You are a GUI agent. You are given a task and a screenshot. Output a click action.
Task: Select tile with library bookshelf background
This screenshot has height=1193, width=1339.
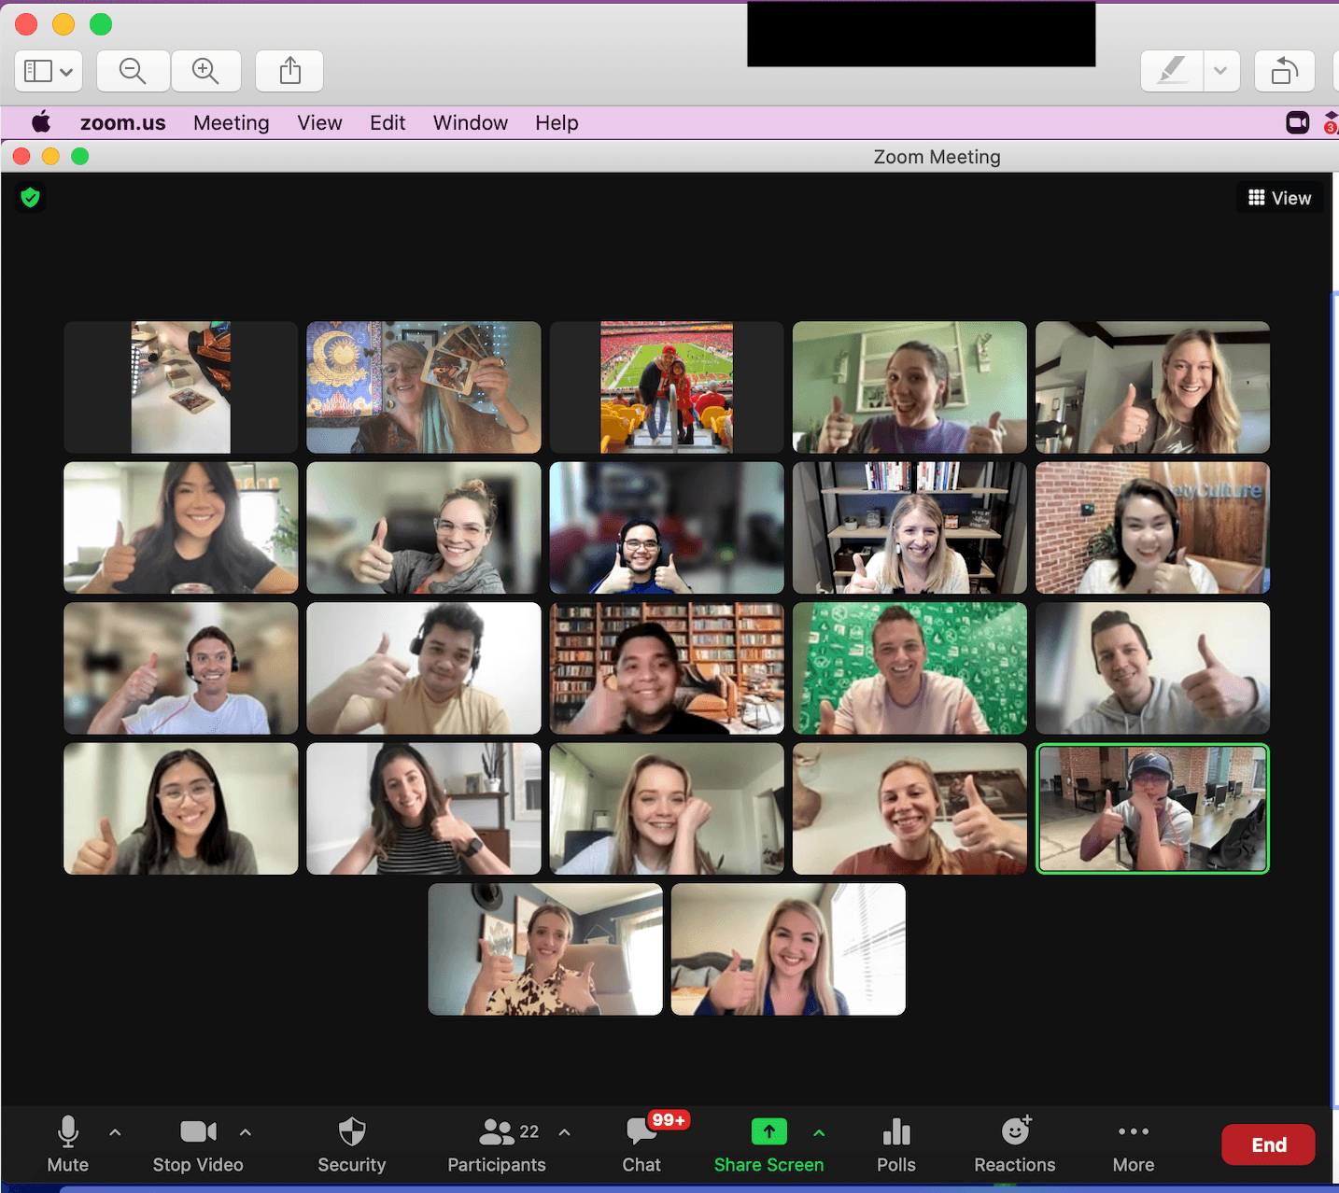click(667, 668)
